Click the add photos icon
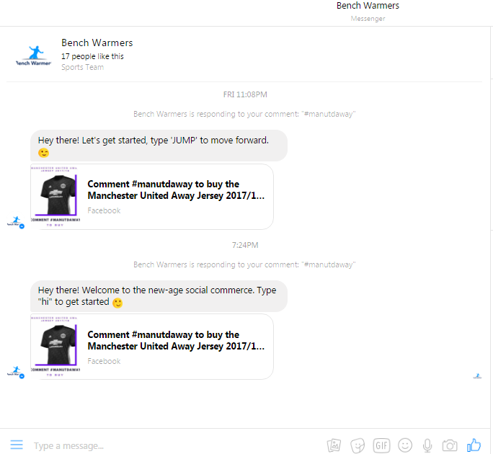Viewport: 493px width, 454px height. [333, 445]
